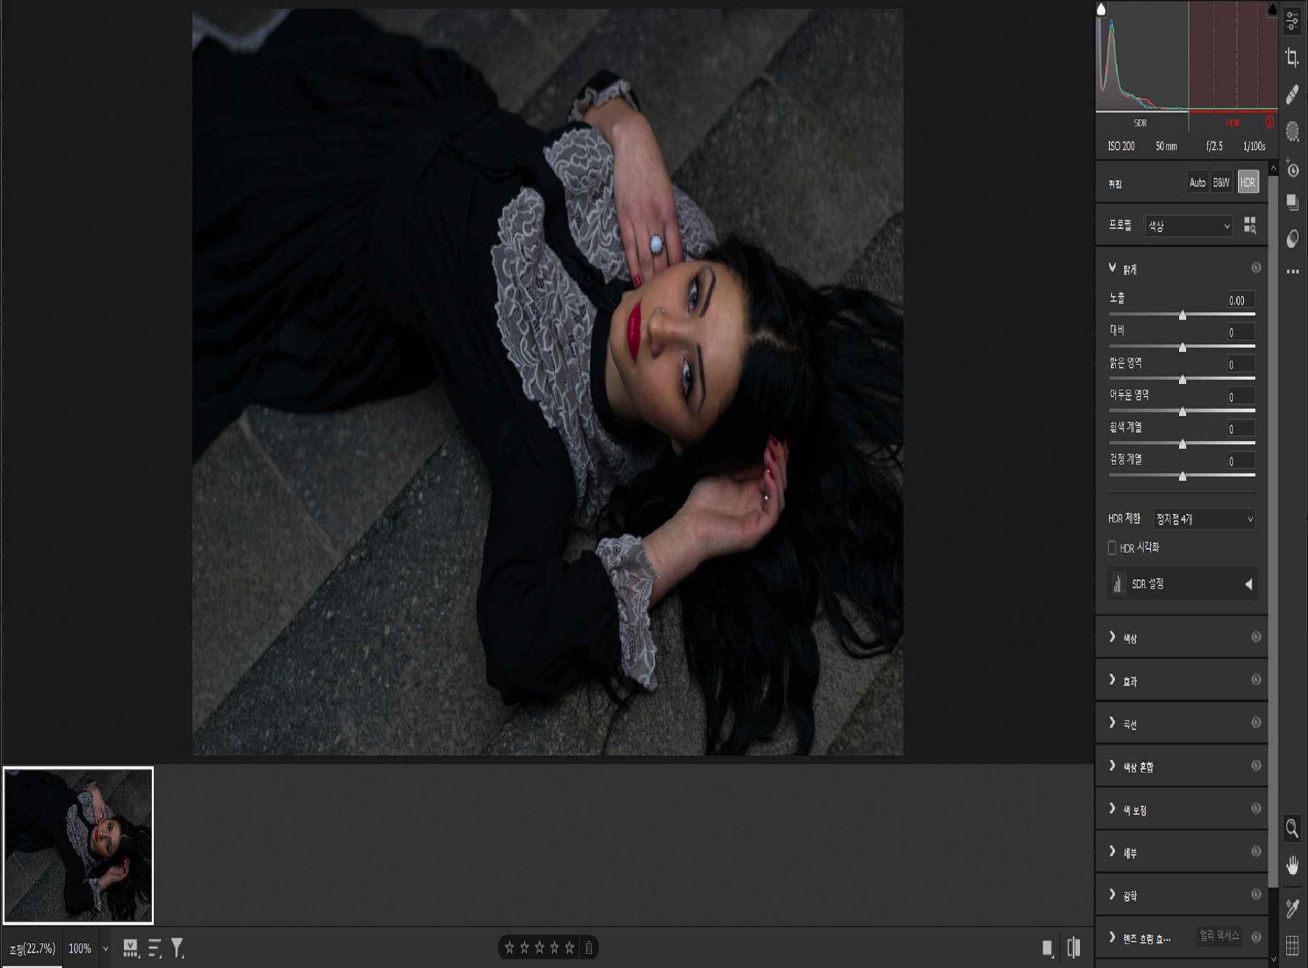The height and width of the screenshot is (968, 1308).
Task: Select the portrait thumbnail in filmstrip
Action: point(79,845)
